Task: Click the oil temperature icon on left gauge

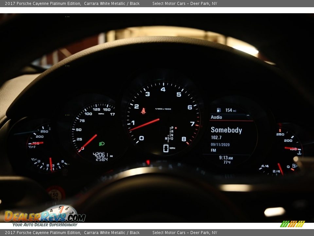Action: coord(32,147)
